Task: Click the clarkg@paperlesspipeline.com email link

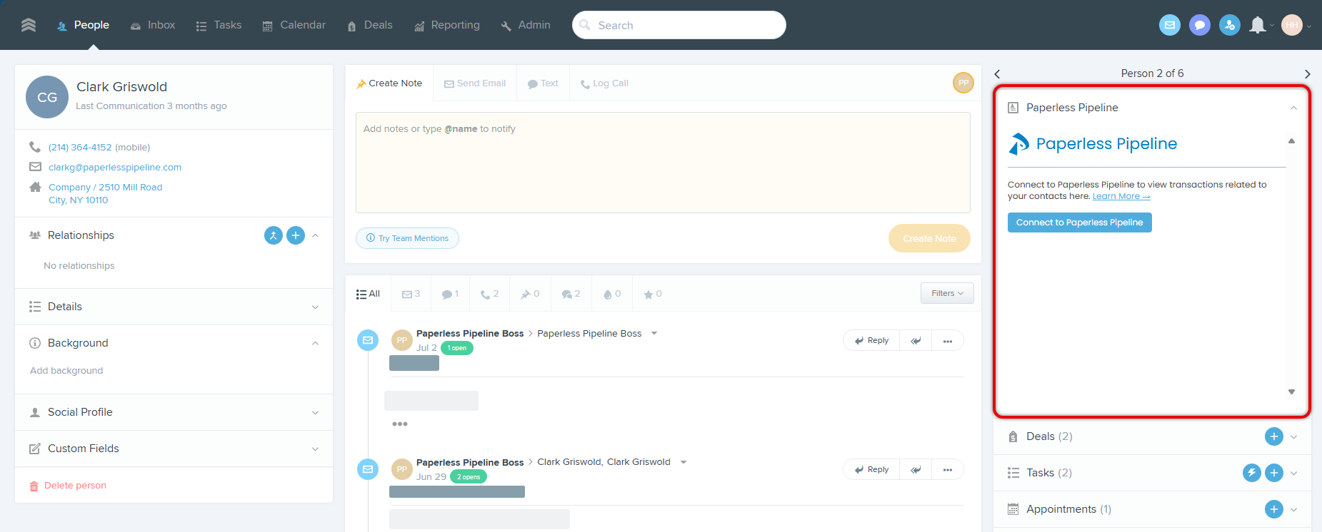Action: coord(115,168)
